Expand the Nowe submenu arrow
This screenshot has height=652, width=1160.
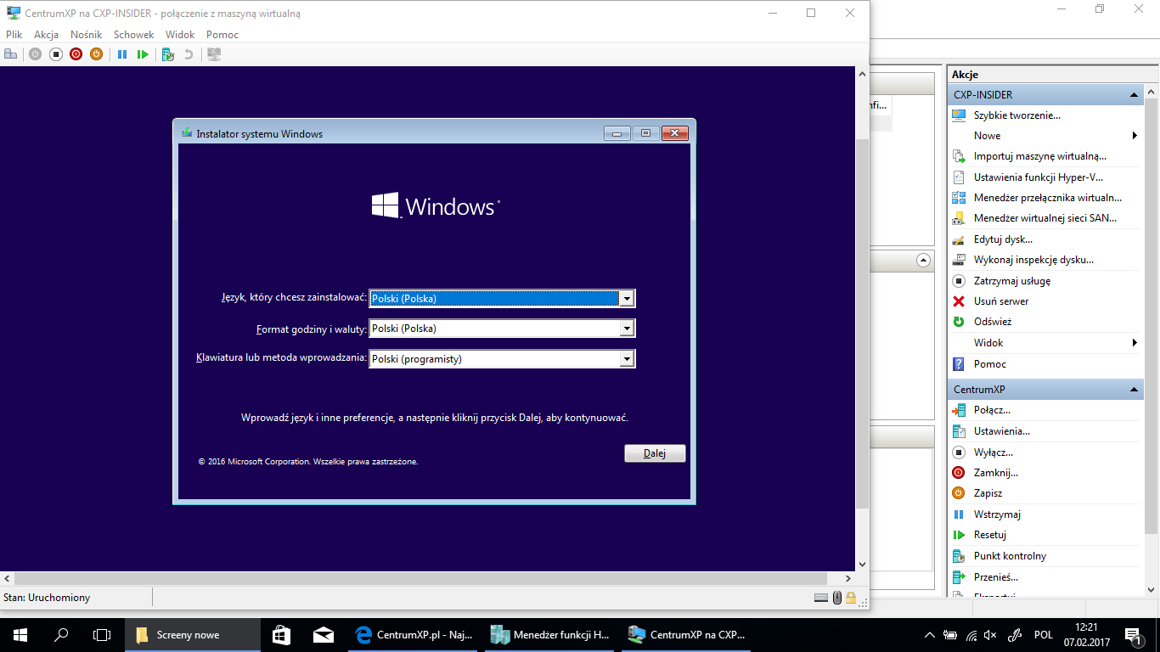click(1135, 136)
